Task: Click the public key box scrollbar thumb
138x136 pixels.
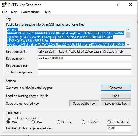Action: point(128,35)
